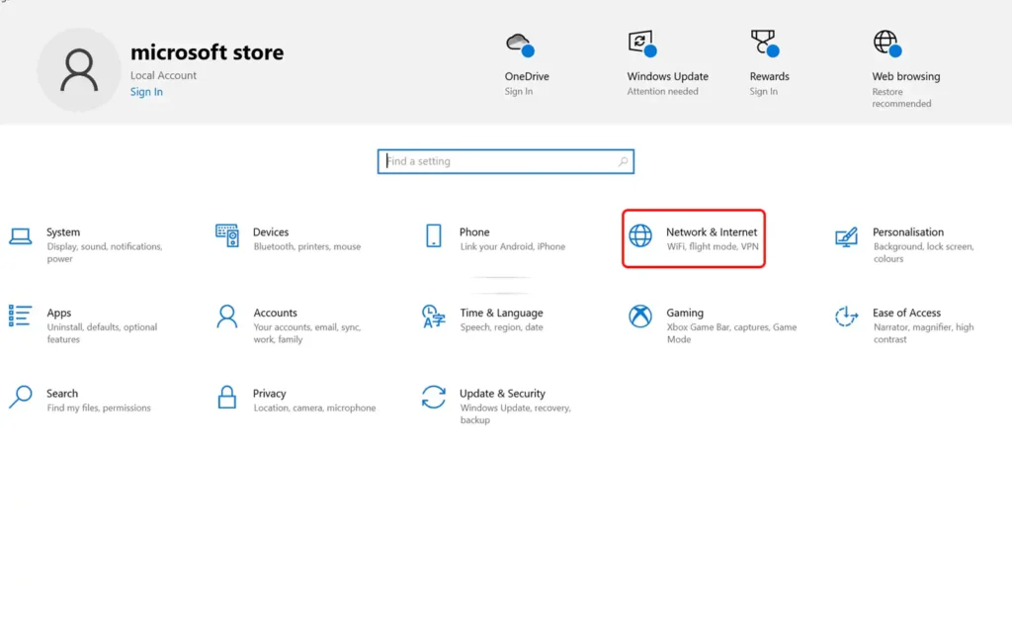Click the Ease of Access icon
Image resolution: width=1012 pixels, height=633 pixels.
(x=846, y=316)
